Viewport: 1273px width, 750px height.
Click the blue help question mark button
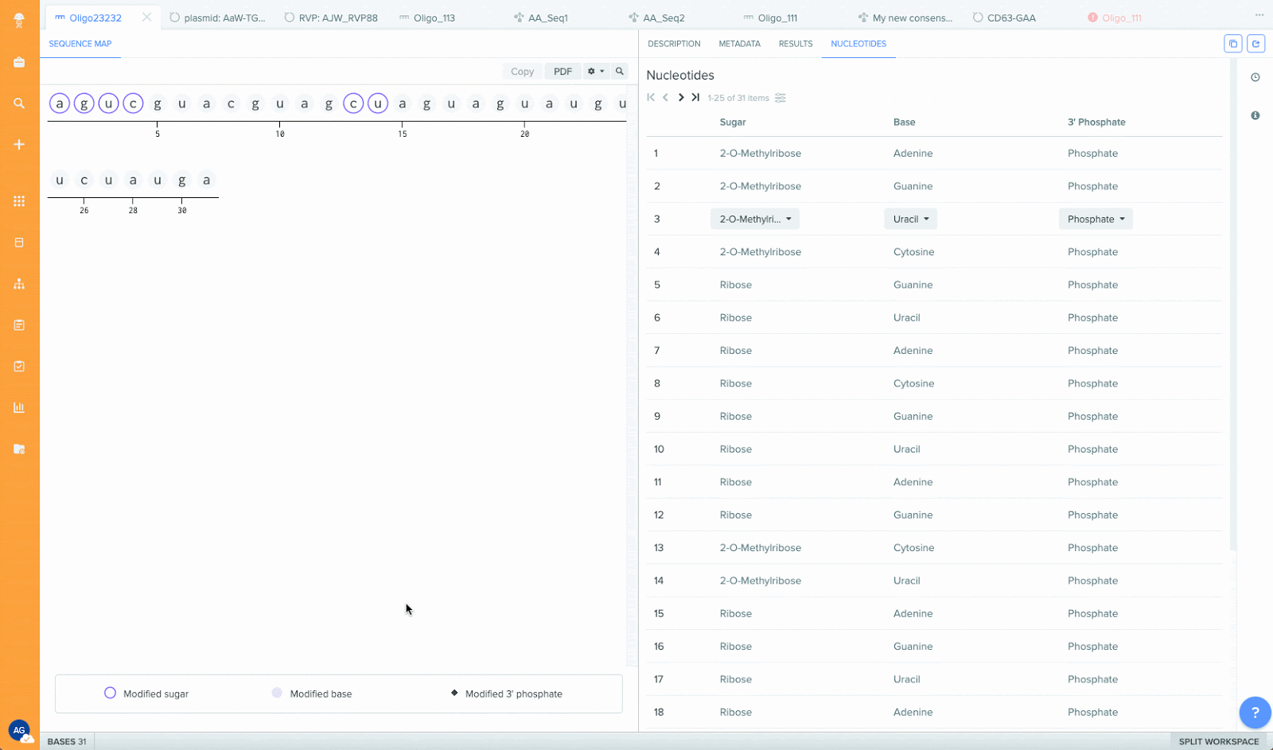1255,712
